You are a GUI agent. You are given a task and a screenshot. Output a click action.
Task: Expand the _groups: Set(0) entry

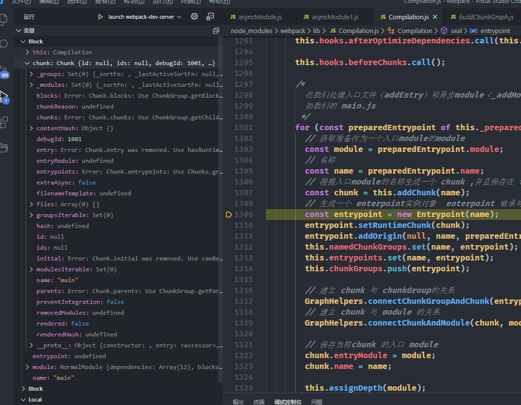coord(31,74)
